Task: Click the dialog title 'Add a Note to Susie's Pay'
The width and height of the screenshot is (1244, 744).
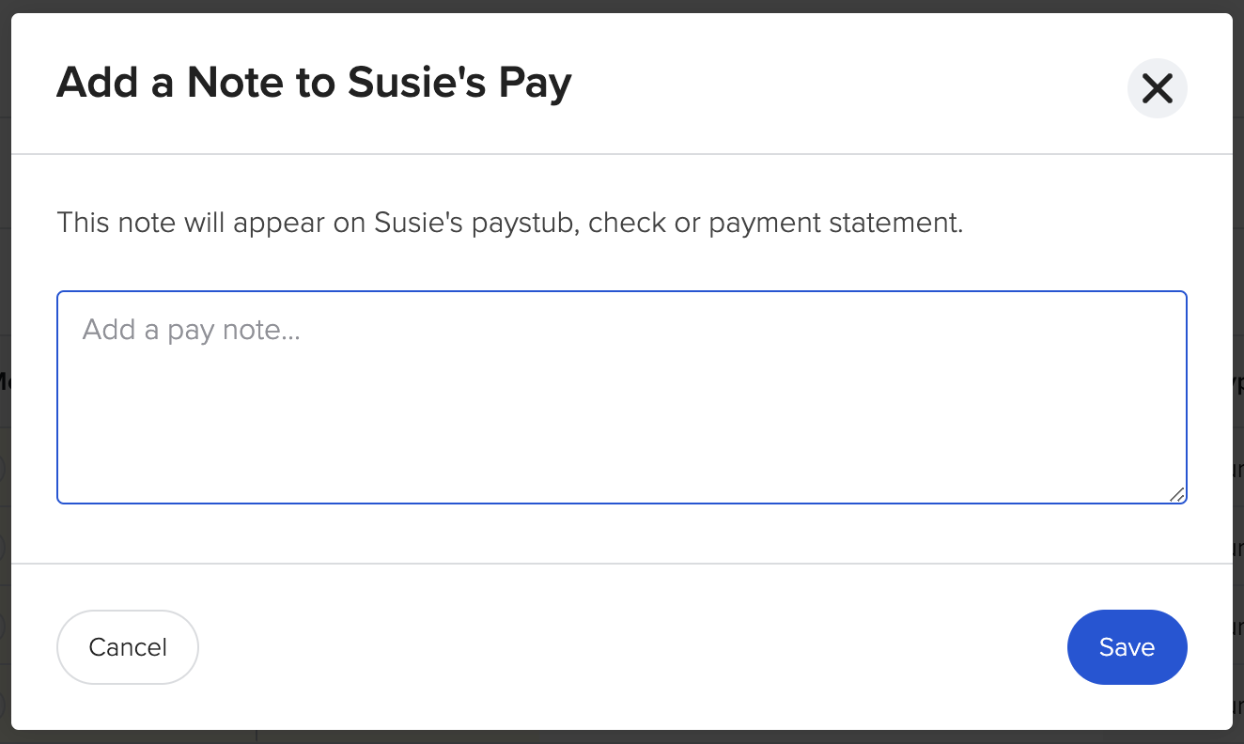Action: 315,83
